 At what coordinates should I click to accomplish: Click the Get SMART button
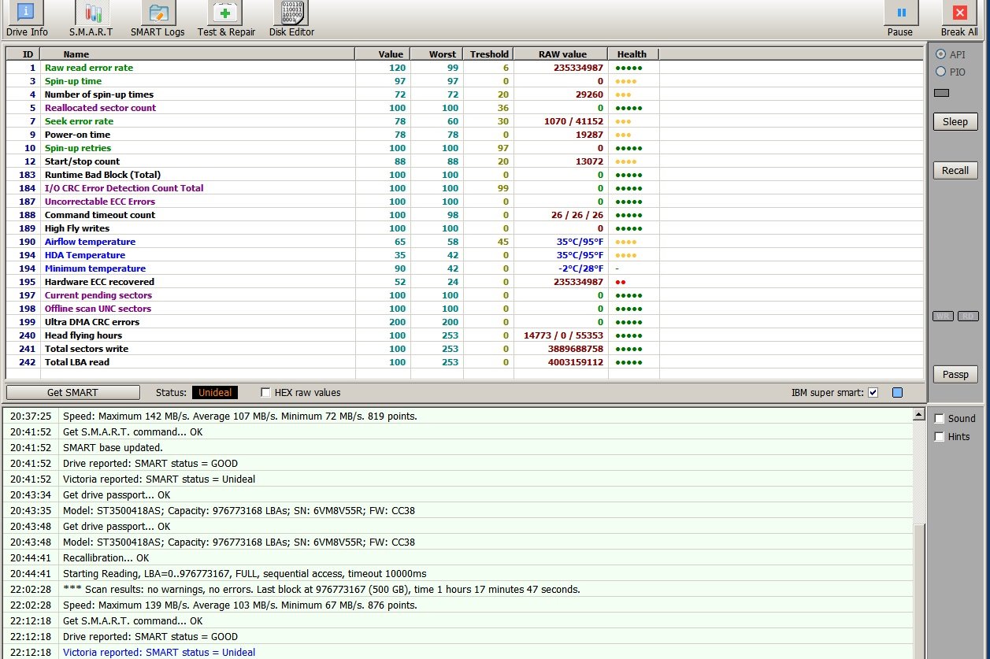pyautogui.click(x=72, y=392)
